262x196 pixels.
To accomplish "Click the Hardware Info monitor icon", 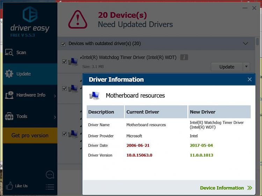I will click(x=9, y=95).
